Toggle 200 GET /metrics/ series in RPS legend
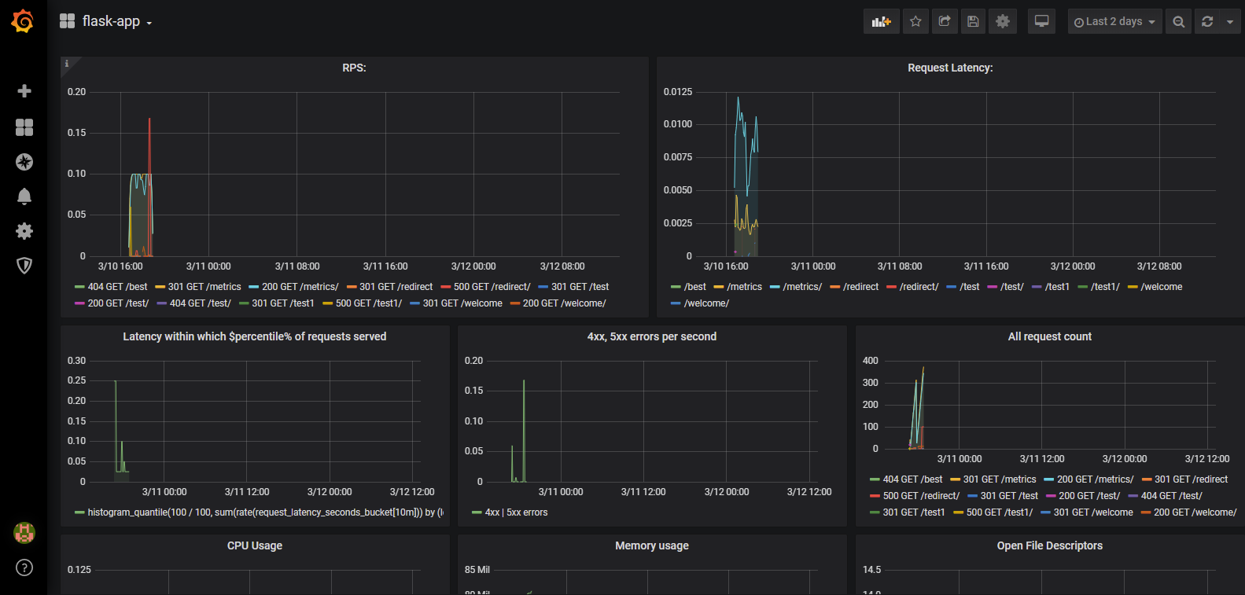The width and height of the screenshot is (1245, 595). [x=300, y=287]
